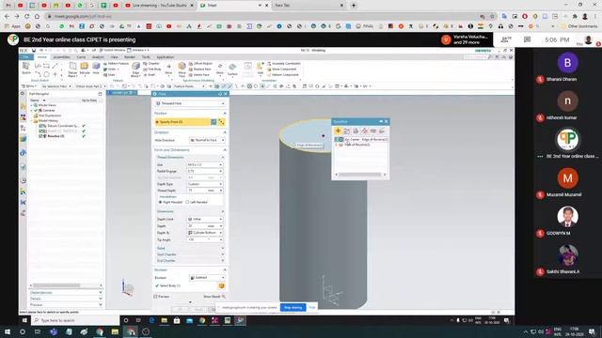Open the Datum Plane tool
The height and width of the screenshot is (338, 602).
(72, 69)
